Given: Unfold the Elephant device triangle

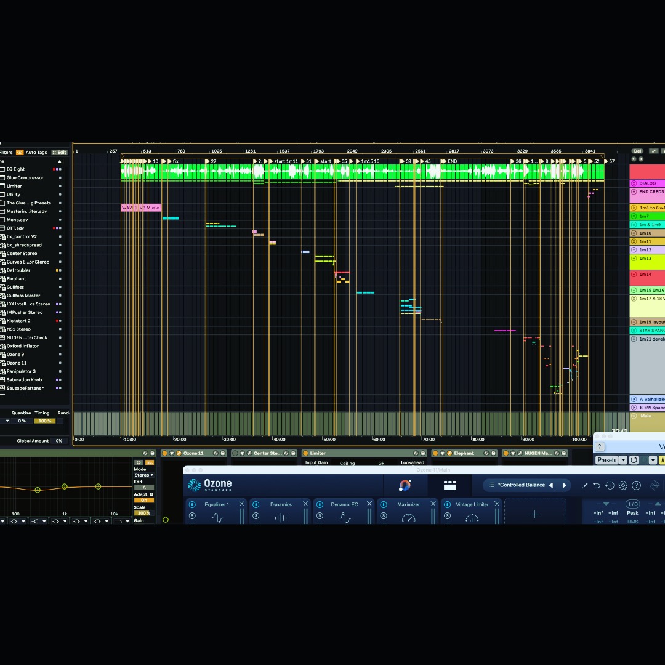Looking at the screenshot, I should click(442, 453).
